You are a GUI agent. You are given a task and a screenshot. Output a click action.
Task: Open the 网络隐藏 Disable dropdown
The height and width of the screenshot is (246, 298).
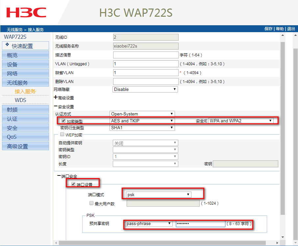click(145, 89)
